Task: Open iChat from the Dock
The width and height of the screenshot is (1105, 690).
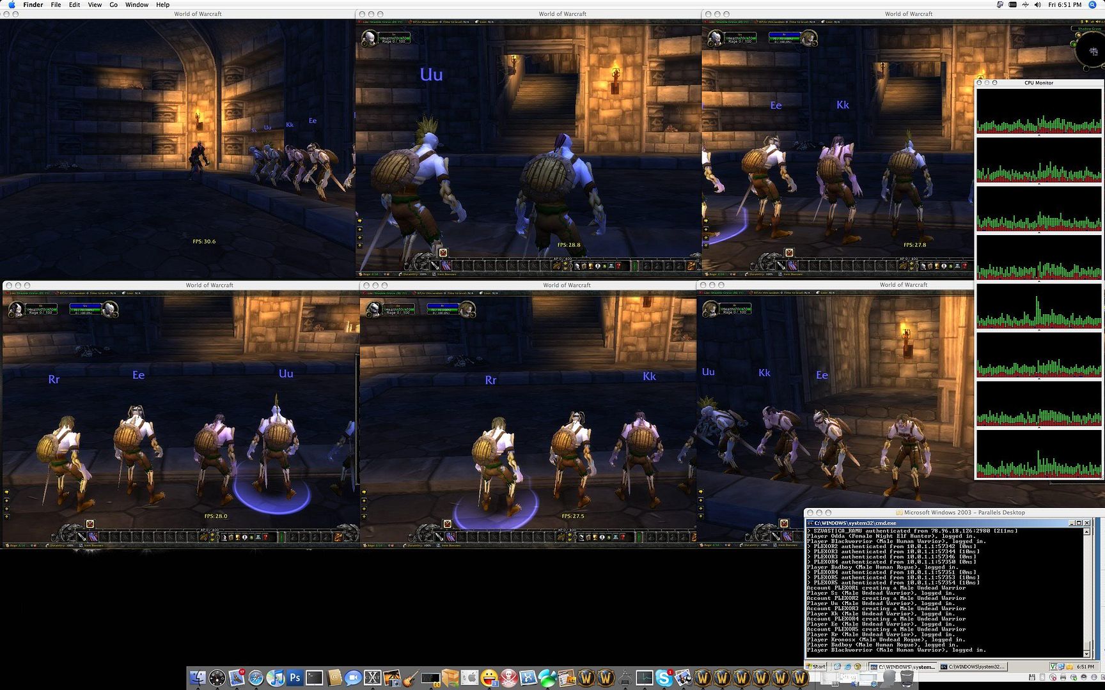Action: [x=353, y=677]
